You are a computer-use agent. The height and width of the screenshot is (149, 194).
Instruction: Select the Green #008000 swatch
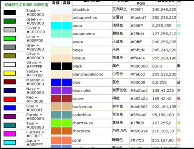coord(10,21)
